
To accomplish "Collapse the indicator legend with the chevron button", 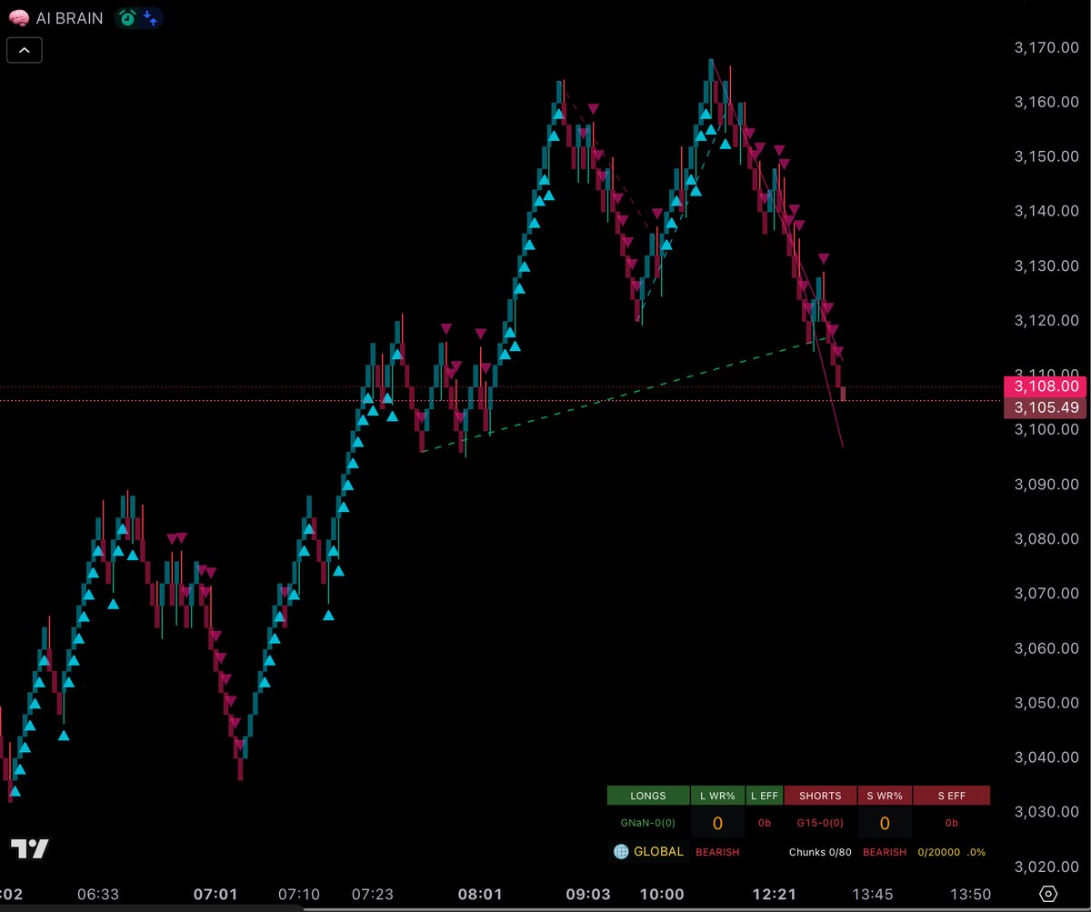I will point(25,50).
